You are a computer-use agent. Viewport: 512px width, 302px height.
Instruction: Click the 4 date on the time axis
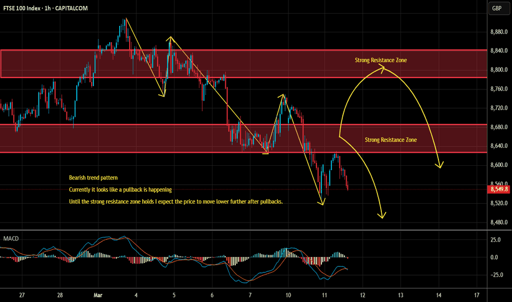[136, 295]
